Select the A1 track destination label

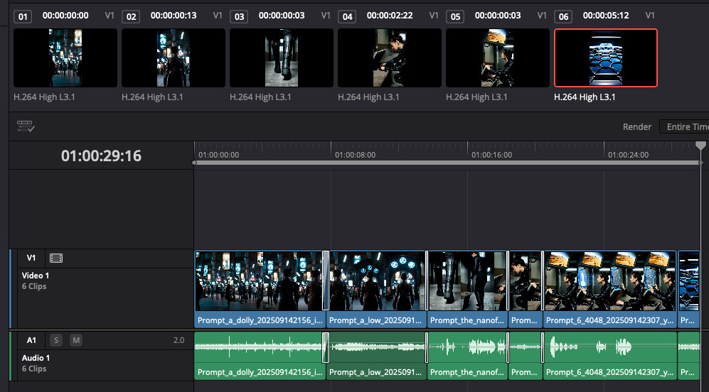click(x=31, y=340)
